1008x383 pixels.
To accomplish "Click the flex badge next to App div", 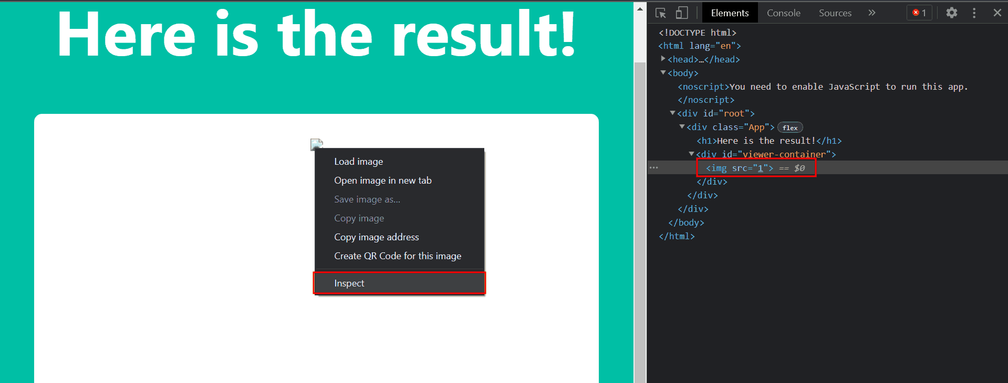I will coord(789,127).
